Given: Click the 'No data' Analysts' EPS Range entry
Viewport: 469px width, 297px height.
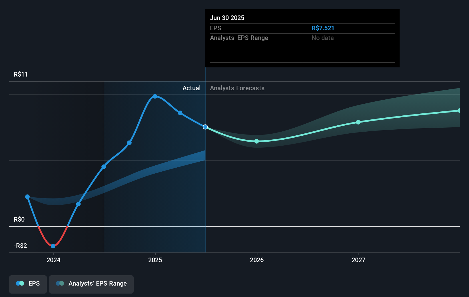Looking at the screenshot, I should coord(322,38).
